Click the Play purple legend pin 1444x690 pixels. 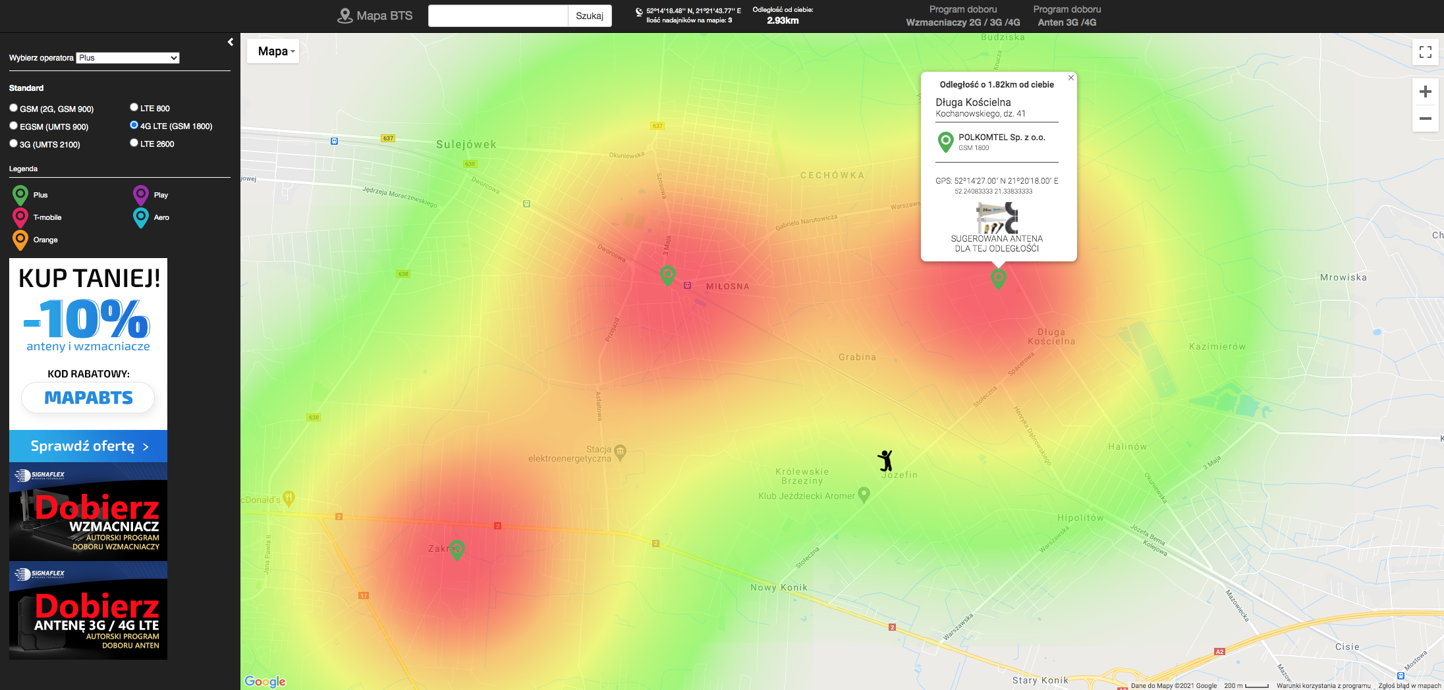(141, 195)
